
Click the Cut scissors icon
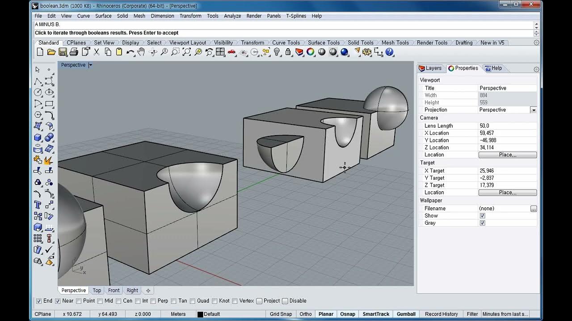coord(97,52)
